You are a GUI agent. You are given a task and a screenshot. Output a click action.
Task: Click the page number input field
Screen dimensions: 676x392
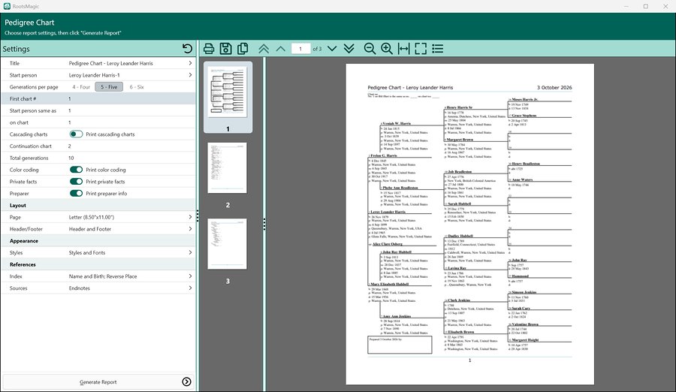point(300,49)
